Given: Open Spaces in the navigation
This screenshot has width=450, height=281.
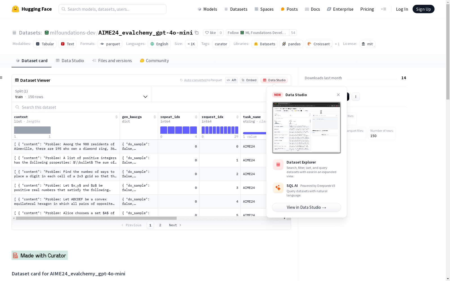Looking at the screenshot, I should (264, 9).
